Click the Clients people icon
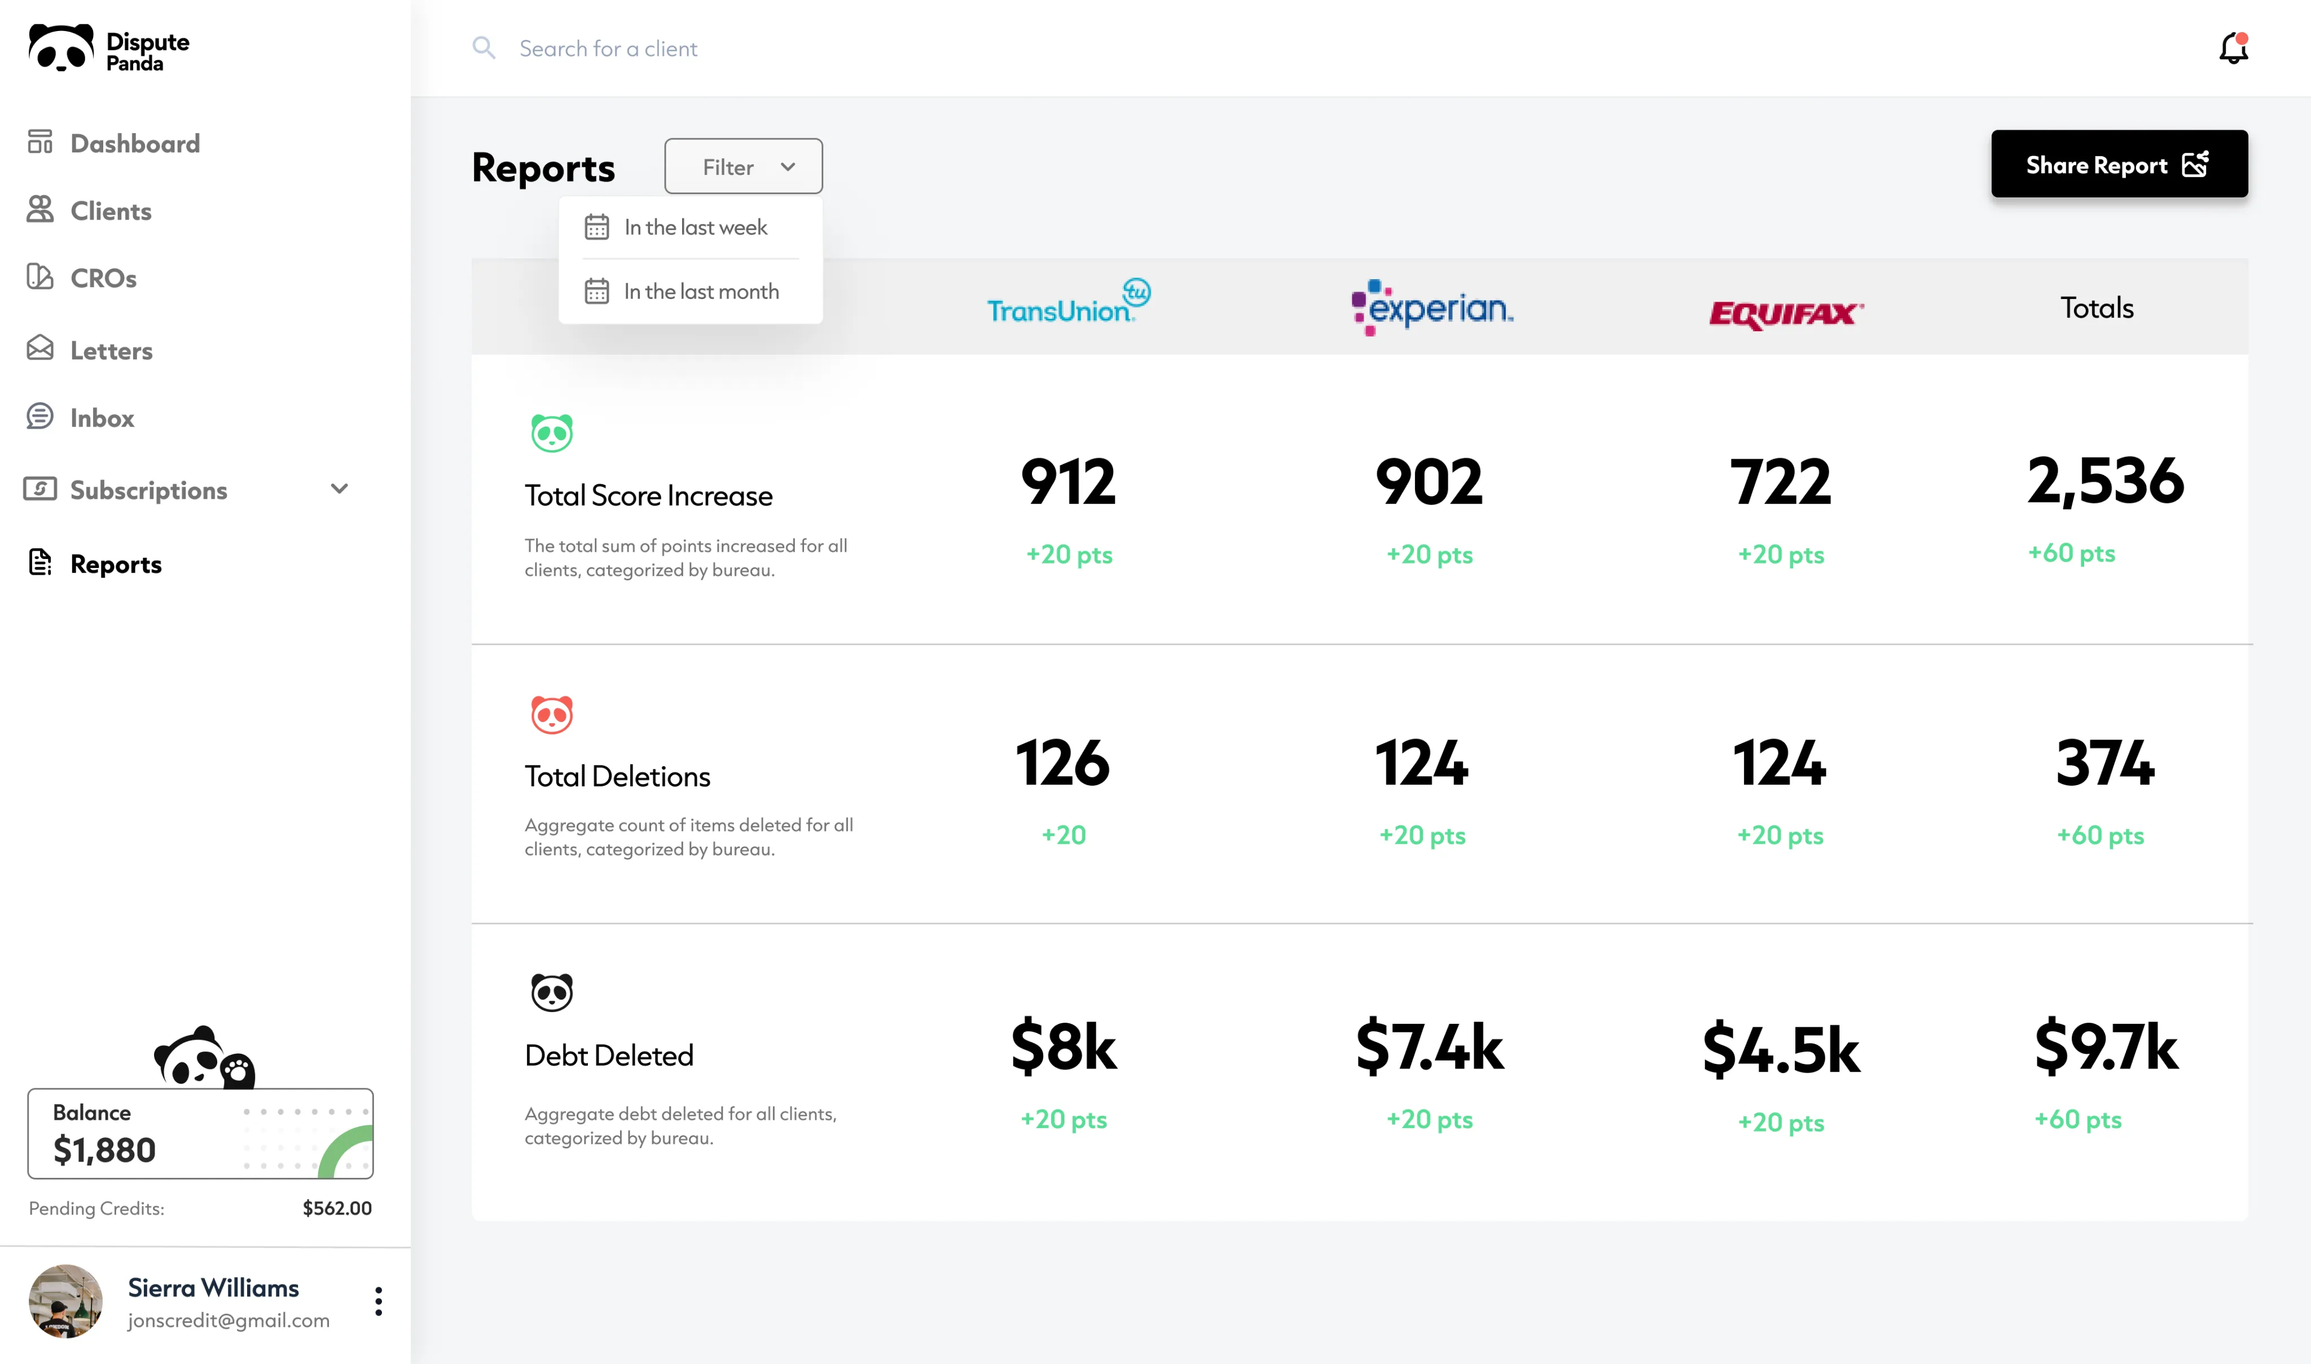Viewport: 2311px width, 1364px height. (39, 209)
